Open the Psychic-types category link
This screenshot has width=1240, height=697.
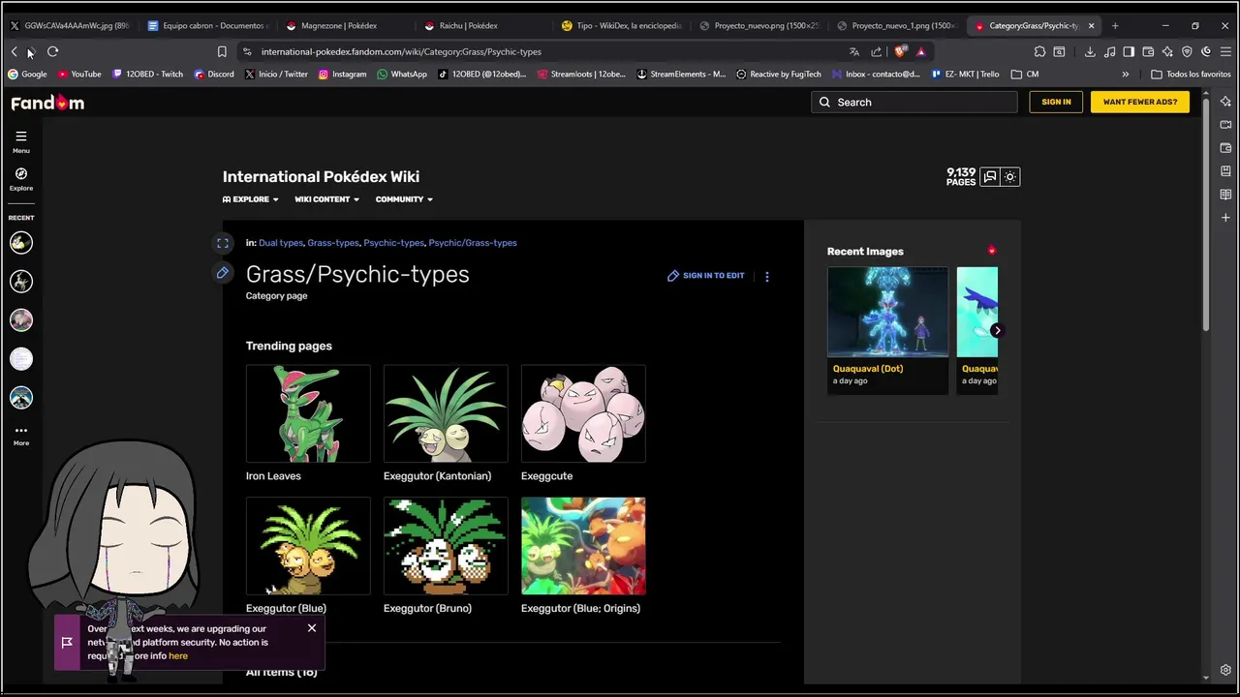pyautogui.click(x=393, y=243)
